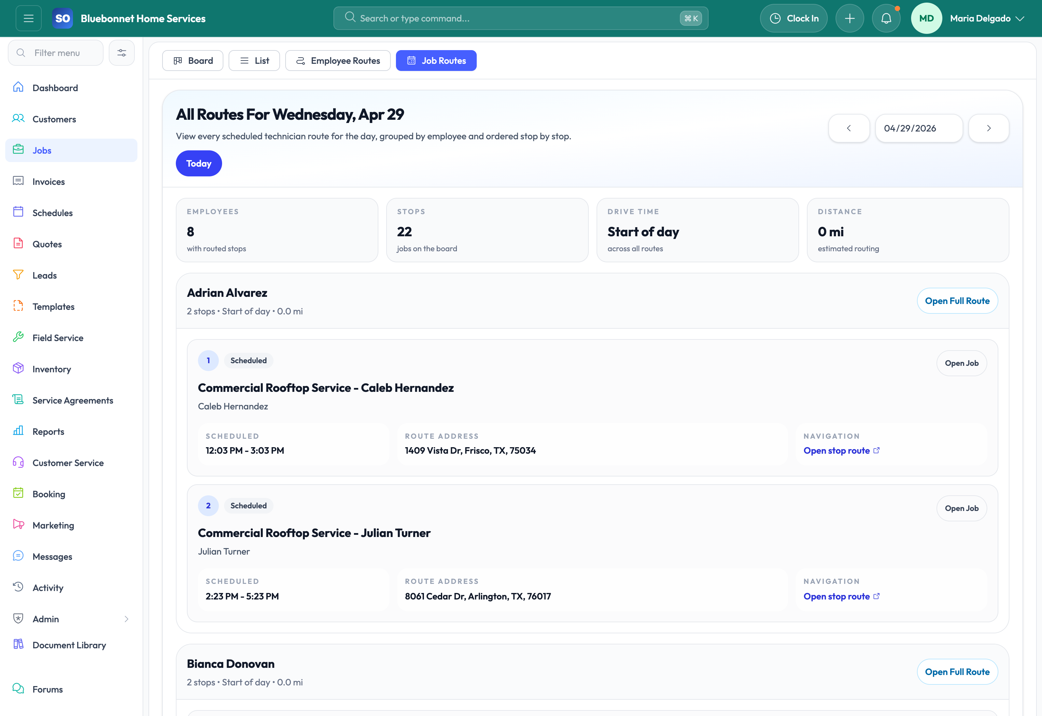1042x716 pixels.
Task: Click the Messages chat bubble icon
Action: point(19,556)
